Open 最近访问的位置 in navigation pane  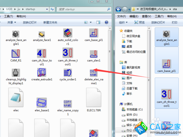coord(134,52)
